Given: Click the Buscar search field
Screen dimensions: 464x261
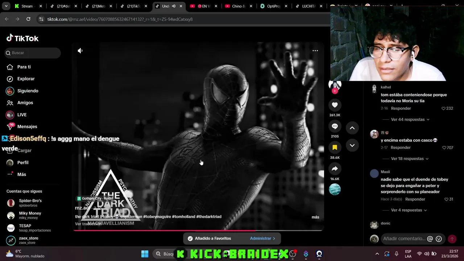Looking at the screenshot, I should (33, 53).
